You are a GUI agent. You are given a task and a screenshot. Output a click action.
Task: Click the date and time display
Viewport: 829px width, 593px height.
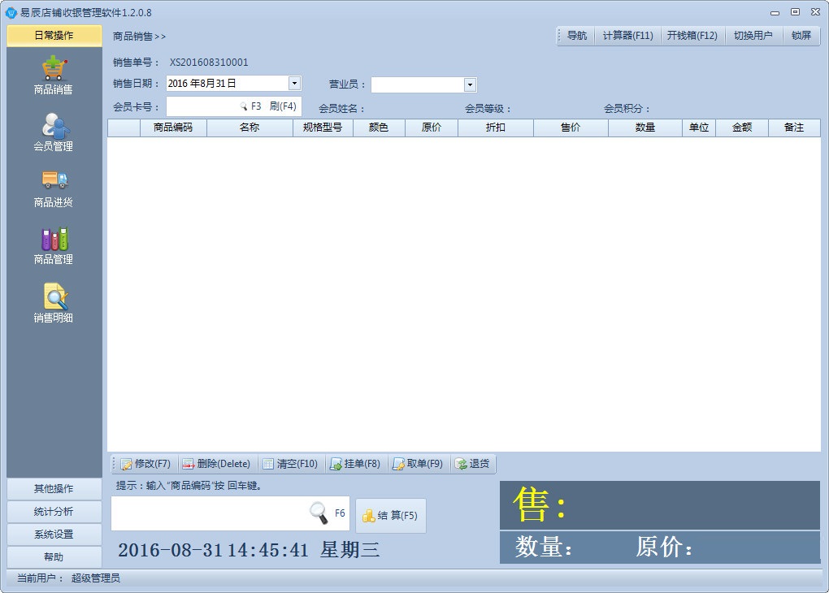(x=249, y=550)
